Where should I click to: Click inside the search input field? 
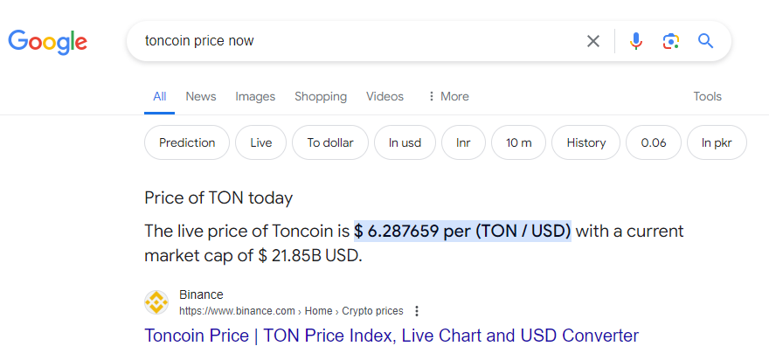point(350,41)
